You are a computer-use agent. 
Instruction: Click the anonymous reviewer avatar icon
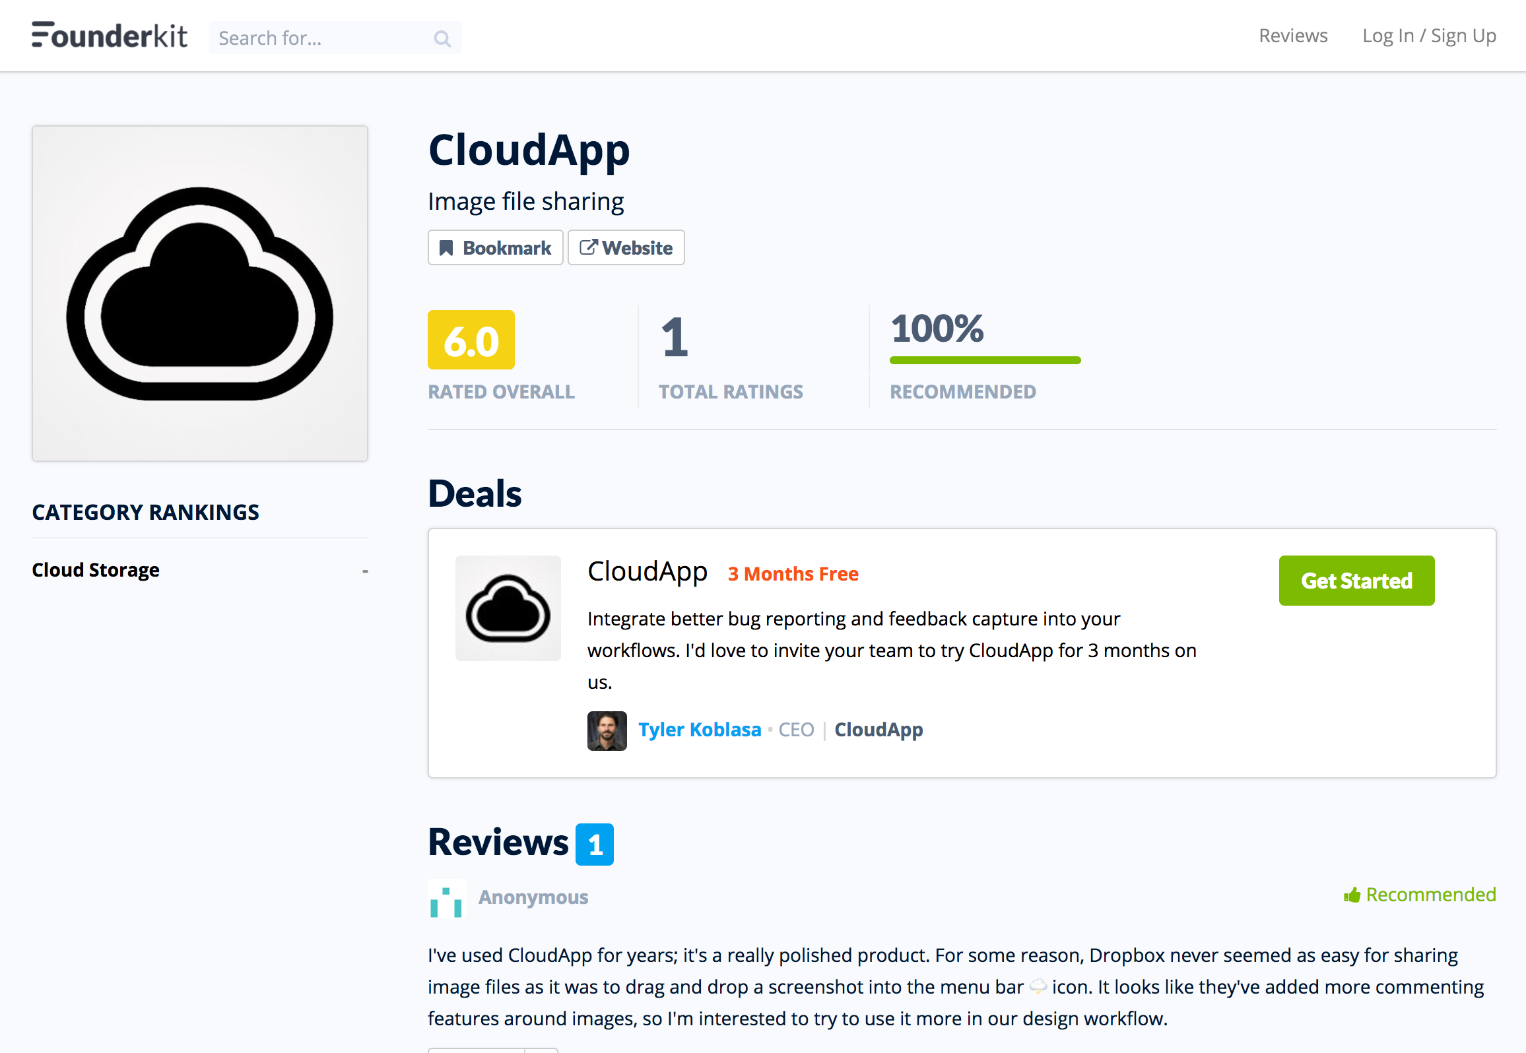tap(447, 898)
